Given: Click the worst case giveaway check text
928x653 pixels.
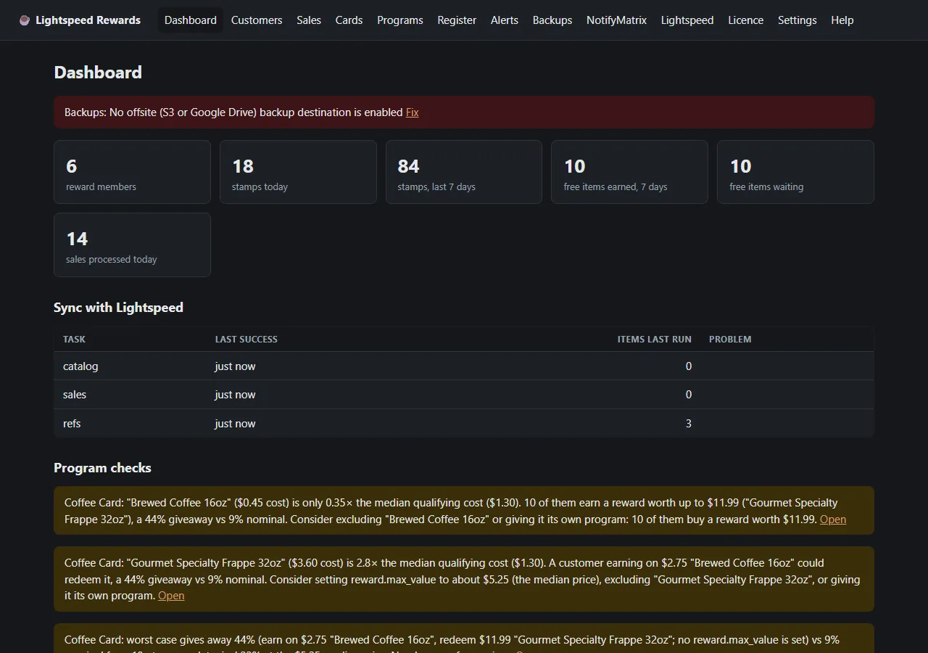Looking at the screenshot, I should (452, 644).
